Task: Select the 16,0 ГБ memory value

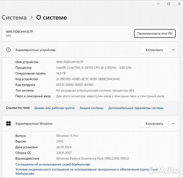Action: (61, 74)
